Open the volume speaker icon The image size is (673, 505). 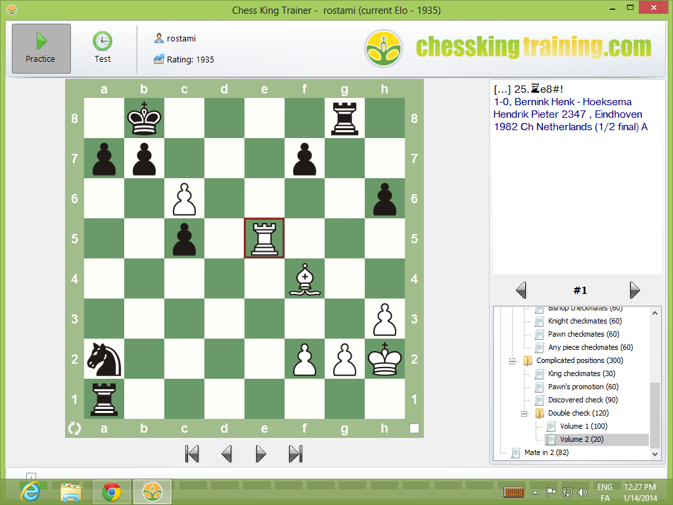pyautogui.click(x=582, y=492)
